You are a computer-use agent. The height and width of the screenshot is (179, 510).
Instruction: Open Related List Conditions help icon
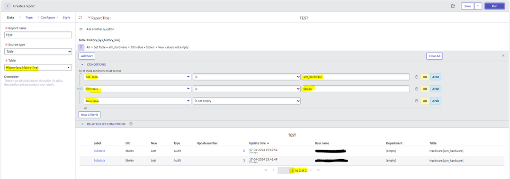point(131,124)
